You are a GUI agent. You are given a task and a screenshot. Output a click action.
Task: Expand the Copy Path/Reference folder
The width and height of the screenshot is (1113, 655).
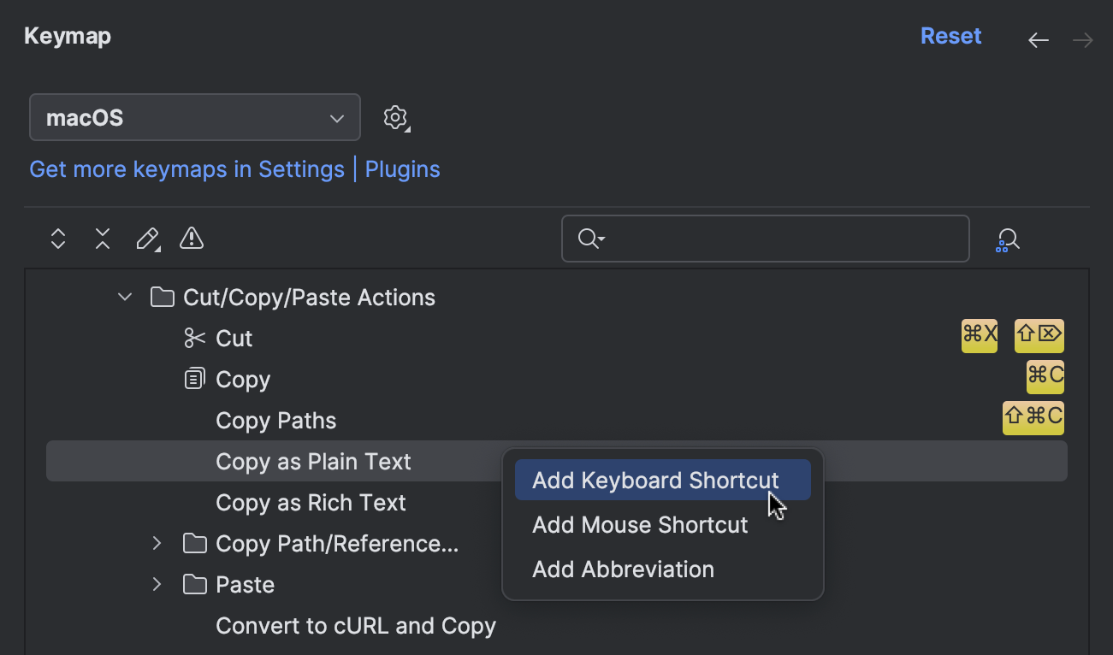pyautogui.click(x=157, y=543)
